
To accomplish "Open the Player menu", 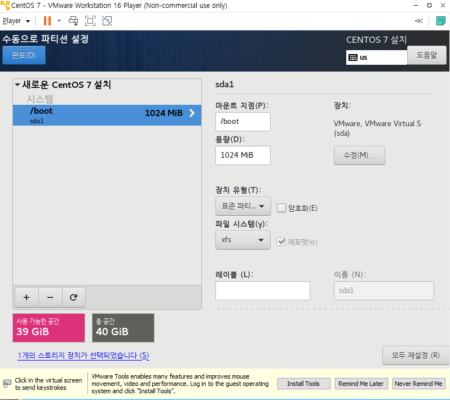I will [16, 21].
